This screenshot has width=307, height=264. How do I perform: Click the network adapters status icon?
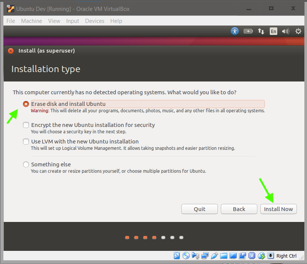(x=205, y=256)
